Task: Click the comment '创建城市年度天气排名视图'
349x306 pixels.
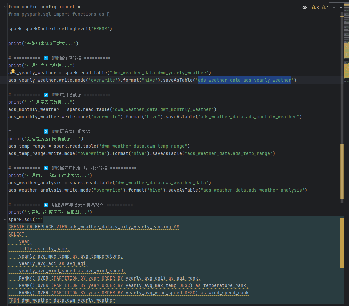Action: pyautogui.click(x=78, y=205)
